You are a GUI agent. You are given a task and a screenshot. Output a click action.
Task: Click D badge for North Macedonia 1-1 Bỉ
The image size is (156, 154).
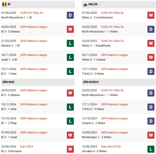[x=70, y=15]
